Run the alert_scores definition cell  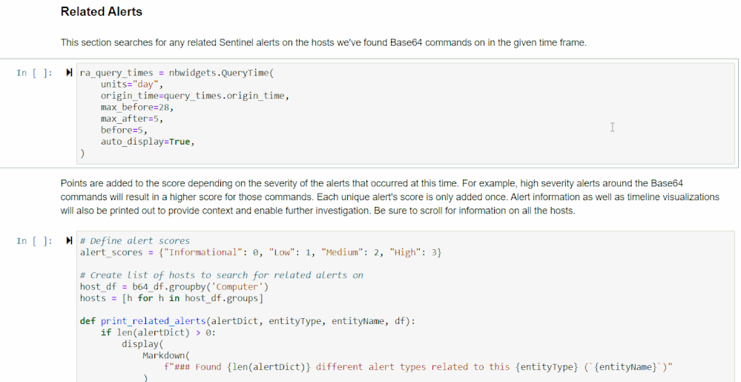pyautogui.click(x=69, y=240)
